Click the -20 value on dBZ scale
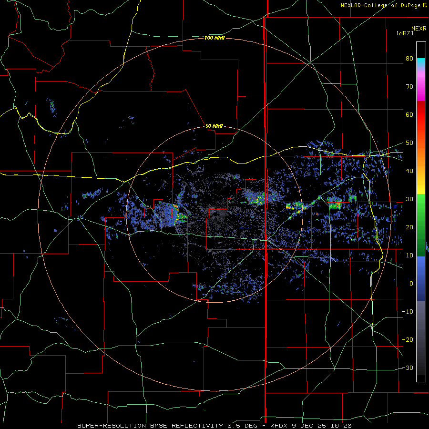This screenshot has height=429, width=429. pyautogui.click(x=408, y=340)
